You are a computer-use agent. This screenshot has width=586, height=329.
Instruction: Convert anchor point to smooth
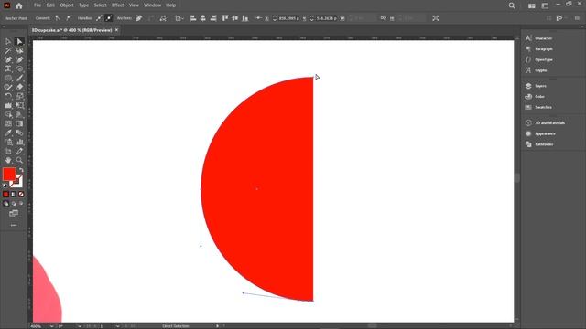pos(69,18)
